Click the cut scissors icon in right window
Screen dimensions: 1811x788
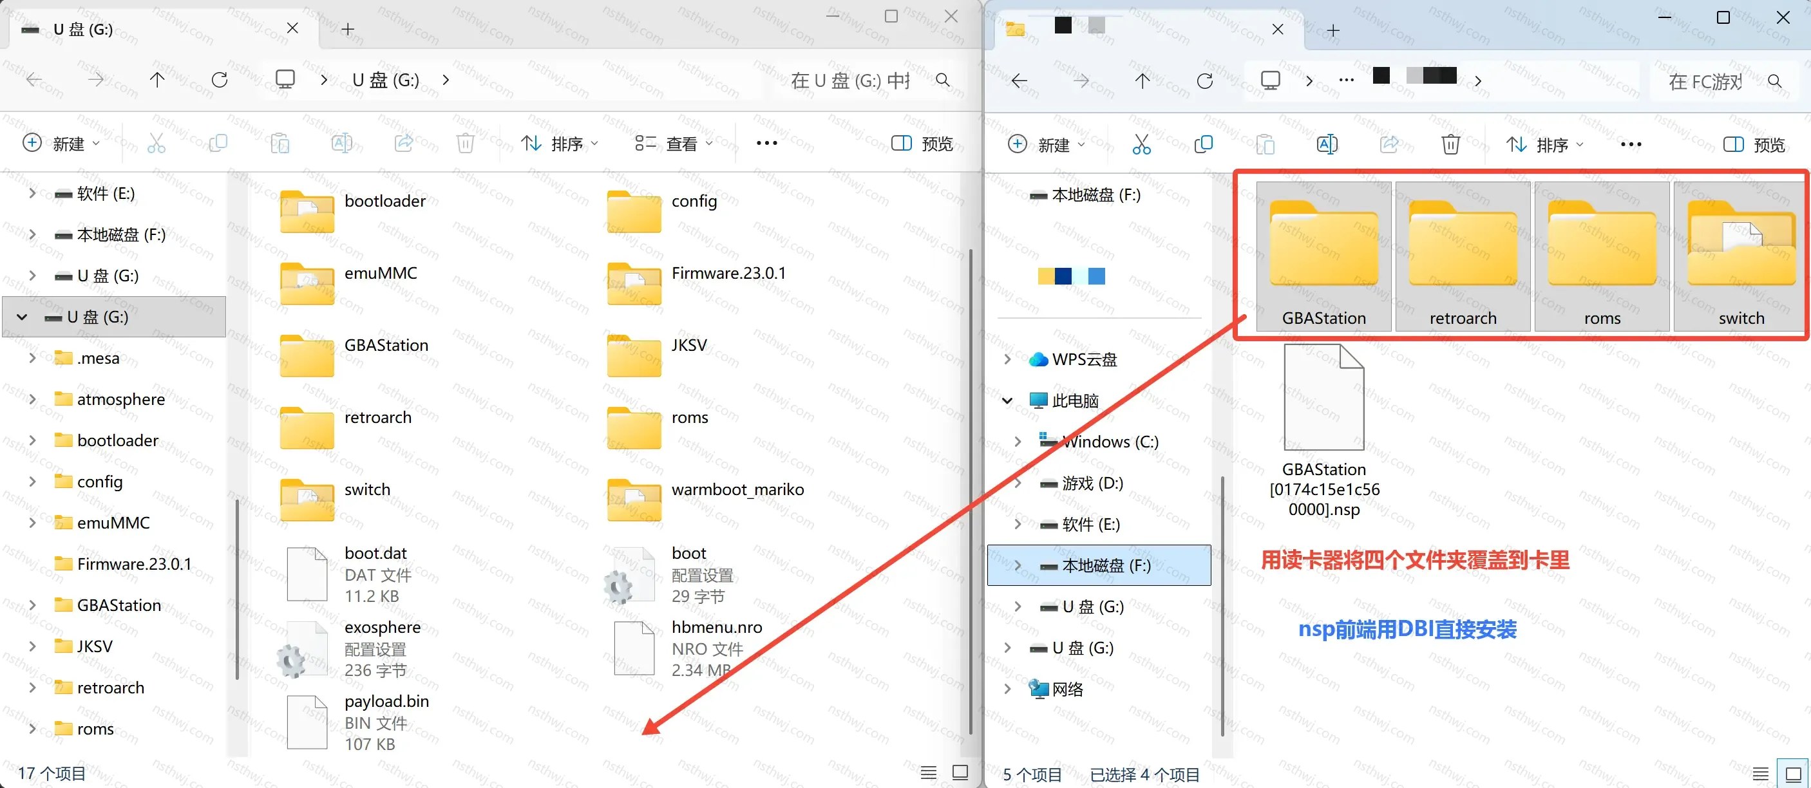pyautogui.click(x=1141, y=145)
